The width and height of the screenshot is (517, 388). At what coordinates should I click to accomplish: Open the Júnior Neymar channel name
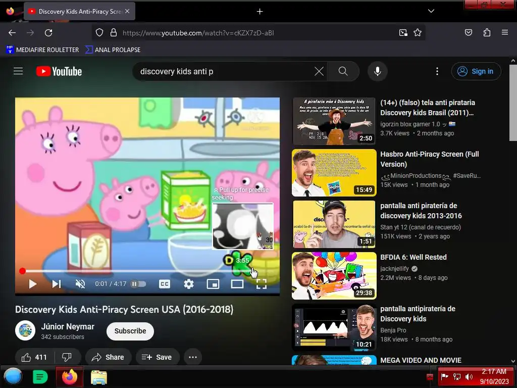pyautogui.click(x=68, y=327)
